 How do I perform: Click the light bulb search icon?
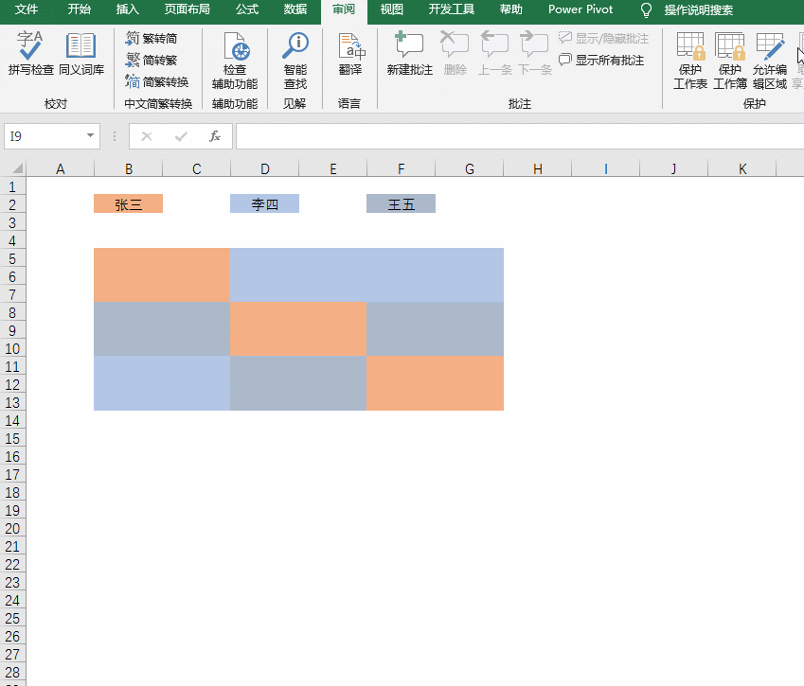[x=646, y=9]
